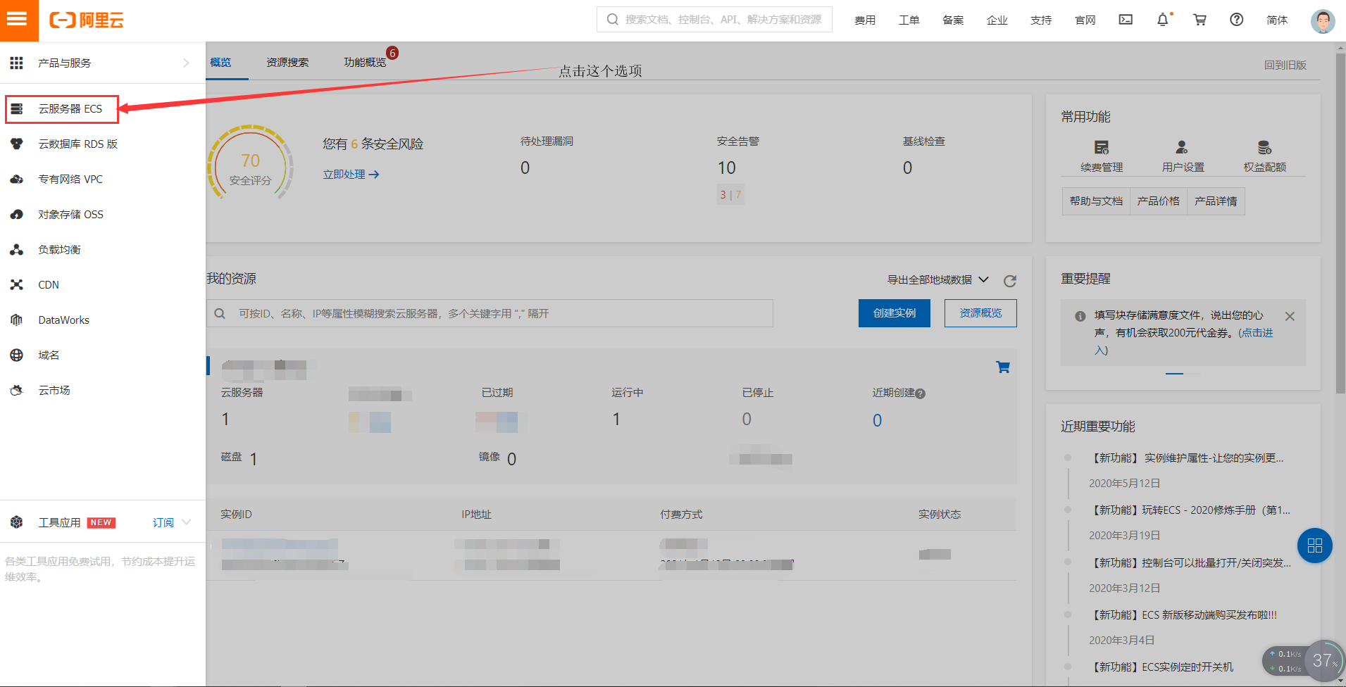Click the 近期创建 count 0
The height and width of the screenshot is (687, 1346).
click(877, 420)
